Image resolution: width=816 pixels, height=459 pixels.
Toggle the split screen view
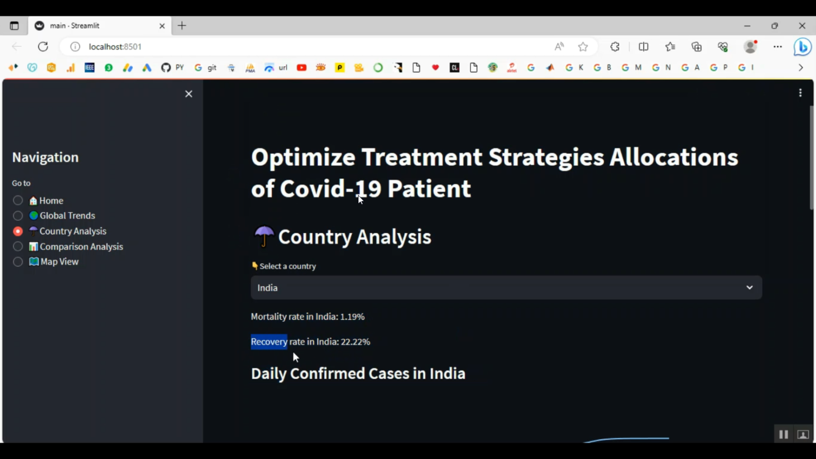coord(644,47)
